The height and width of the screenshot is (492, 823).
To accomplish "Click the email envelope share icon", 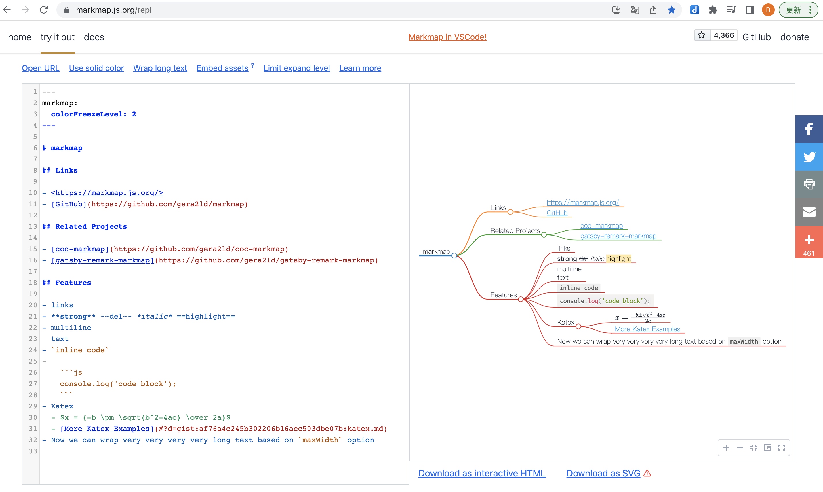I will [x=809, y=212].
